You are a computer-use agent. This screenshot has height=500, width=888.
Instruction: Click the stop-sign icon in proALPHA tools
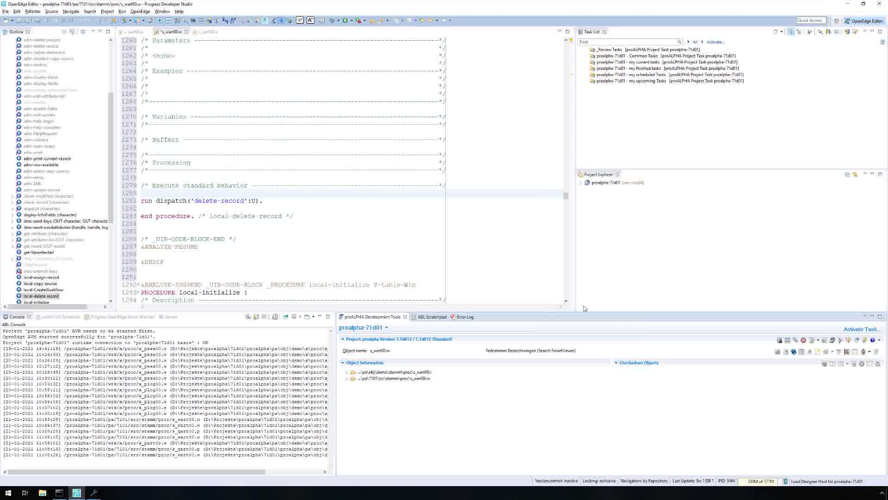803,340
